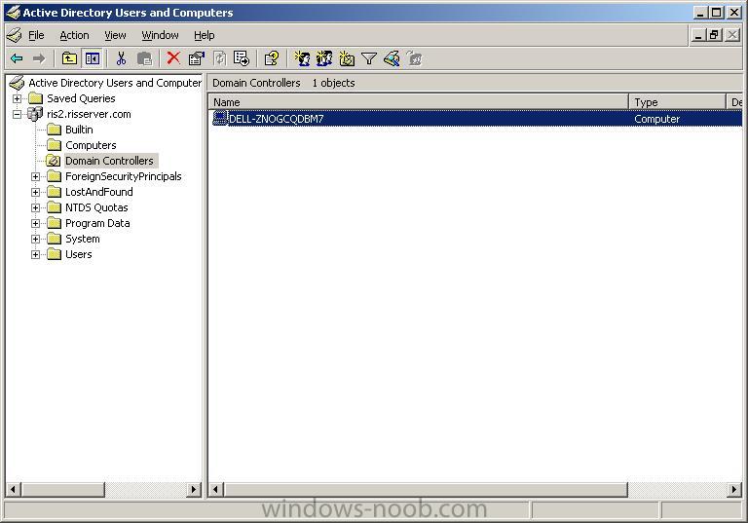Select the DELL-ZNOGCQDBM7 entry

(x=277, y=119)
